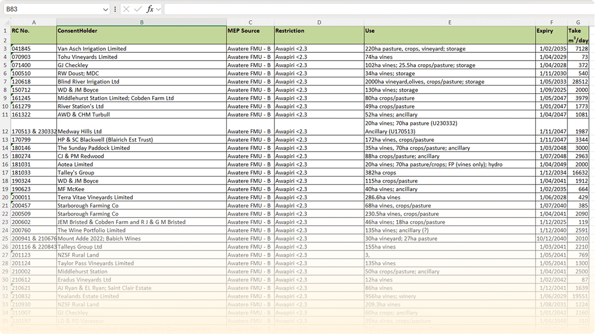Screen dimensions: 595x334
Task: Select Take value '16632'
Action: (578, 172)
